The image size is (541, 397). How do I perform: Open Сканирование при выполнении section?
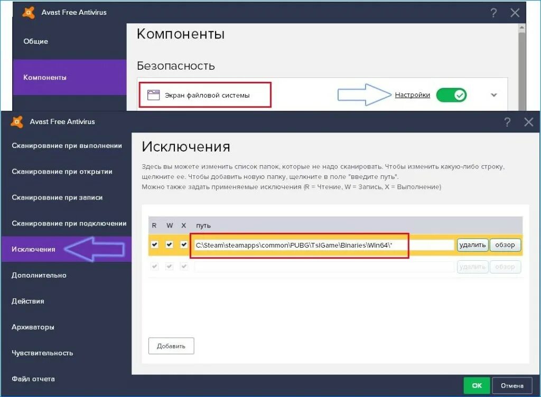coord(67,146)
